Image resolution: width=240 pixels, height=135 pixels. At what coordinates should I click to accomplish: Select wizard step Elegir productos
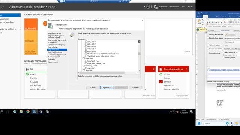click(x=57, y=50)
